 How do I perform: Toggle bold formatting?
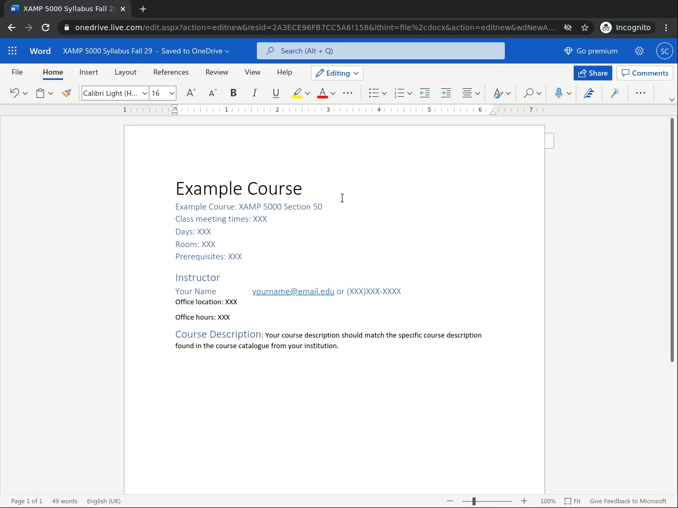233,93
